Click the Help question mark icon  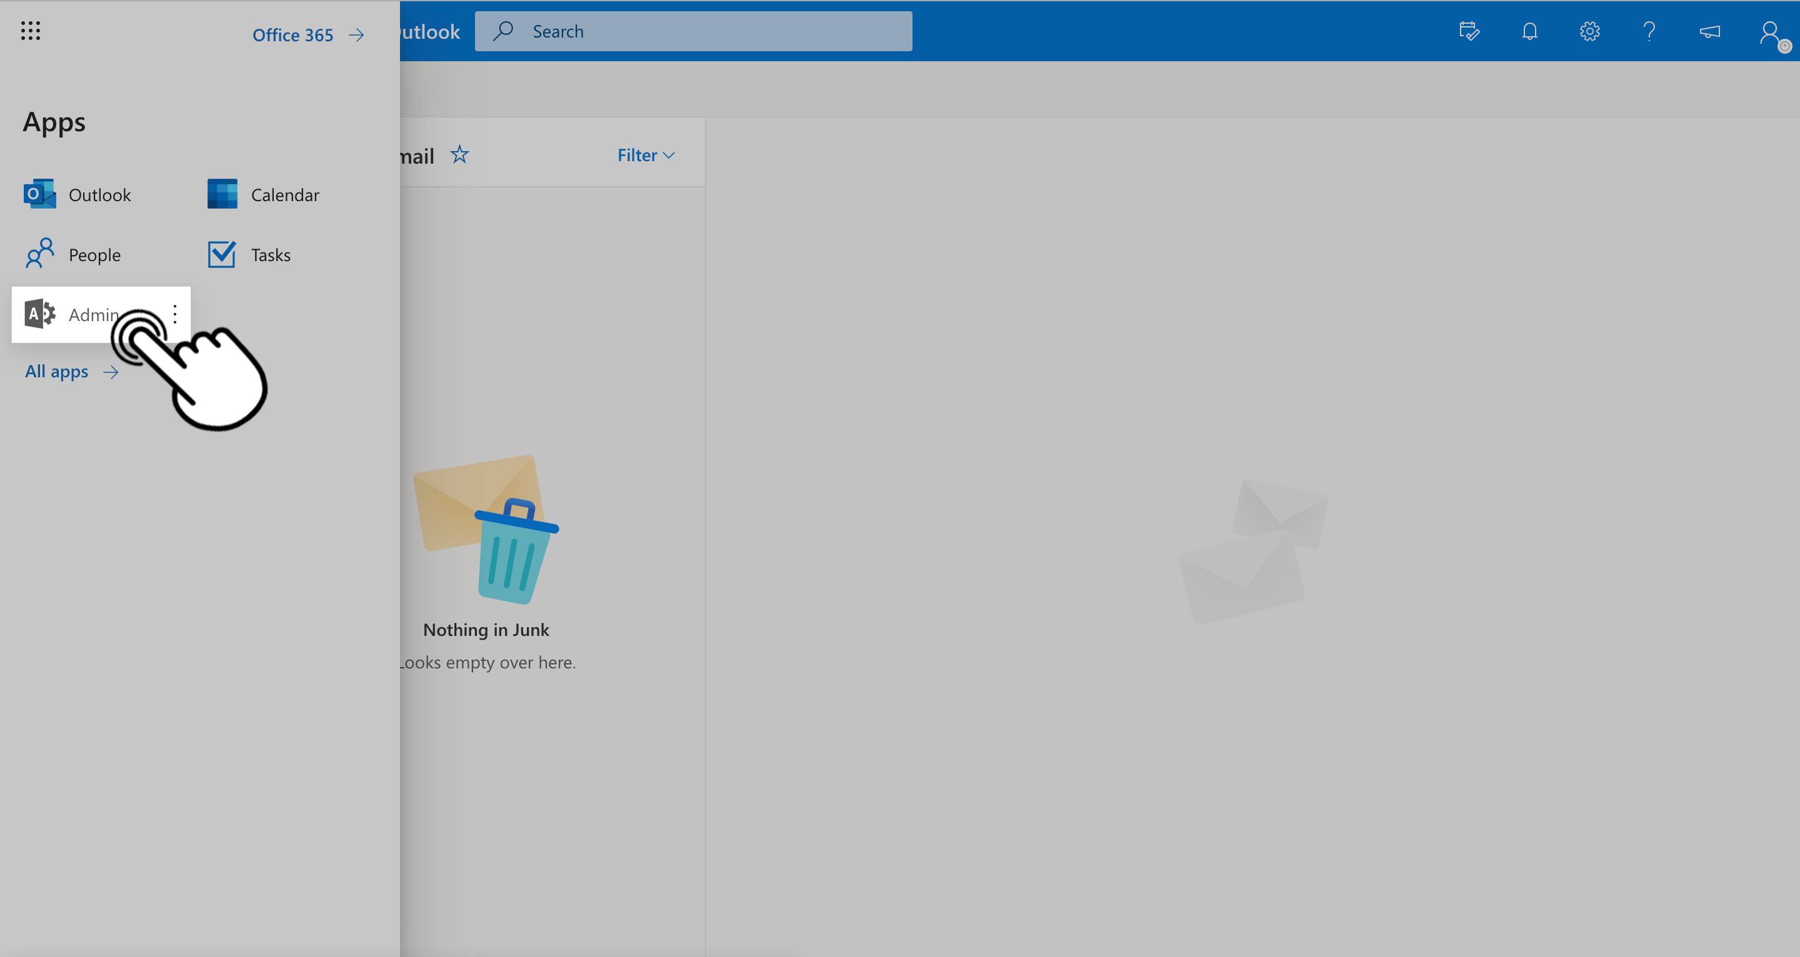1649,31
